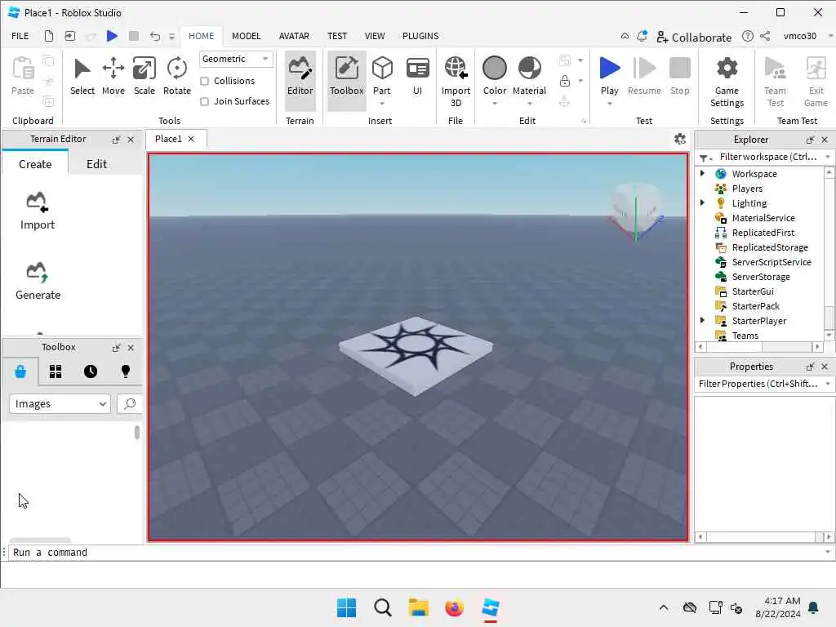Click the quick-access blue Play arrow

tap(111, 36)
